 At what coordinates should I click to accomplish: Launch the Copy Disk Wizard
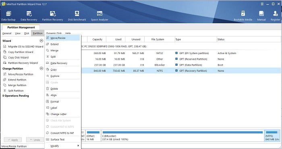tap(16, 57)
